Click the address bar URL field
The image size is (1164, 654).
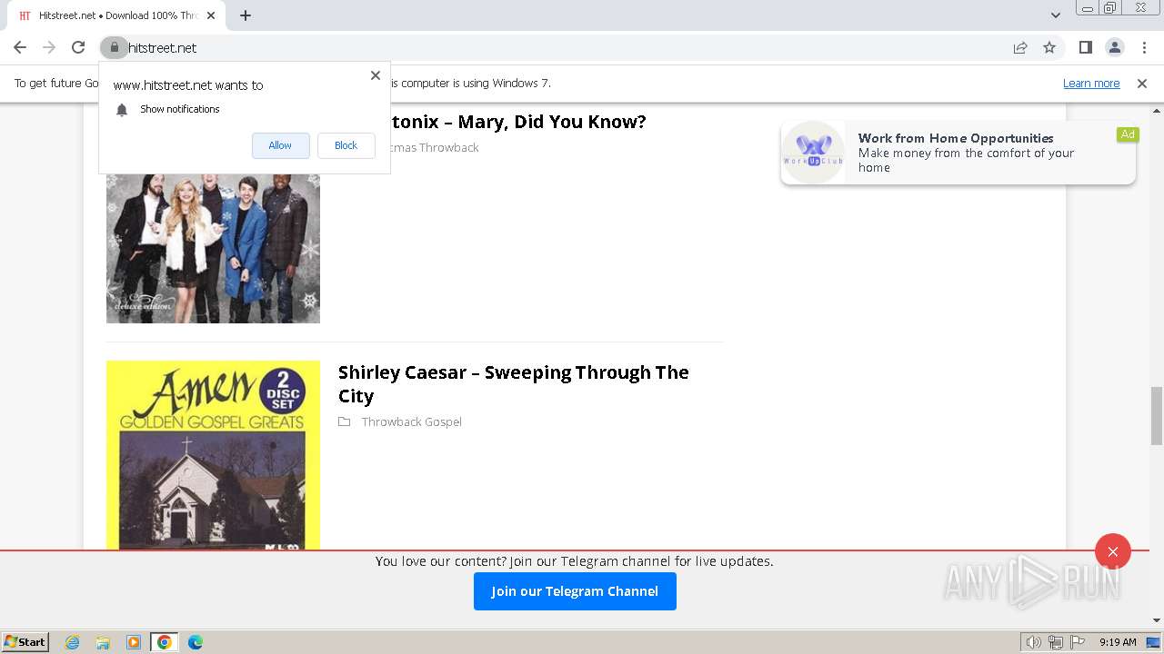564,47
